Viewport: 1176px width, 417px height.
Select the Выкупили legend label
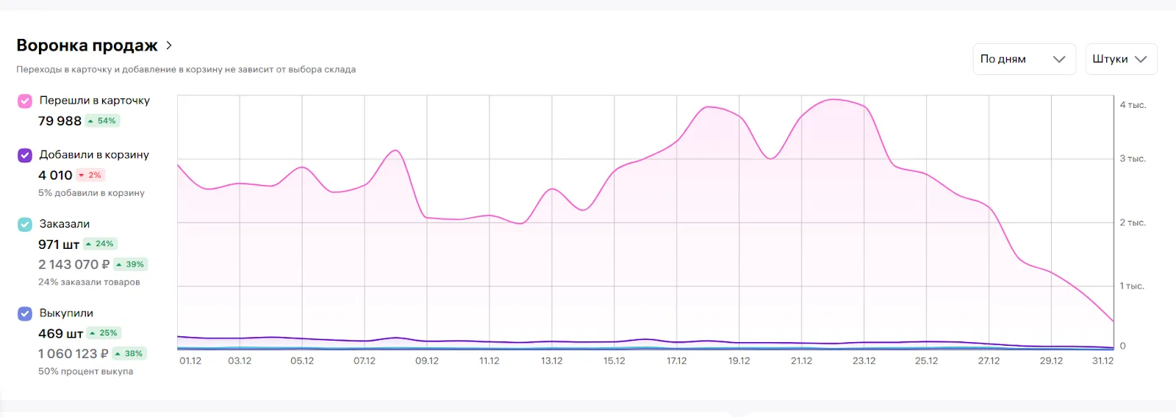(x=66, y=313)
